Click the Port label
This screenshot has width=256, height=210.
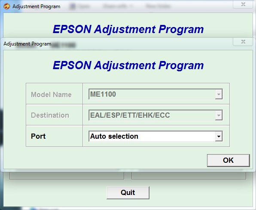point(38,136)
